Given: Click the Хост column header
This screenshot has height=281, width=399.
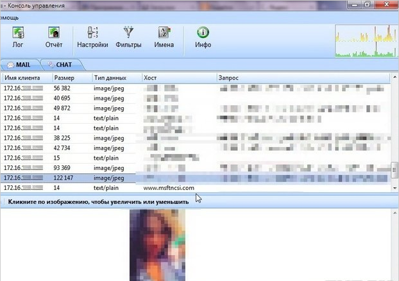Looking at the screenshot, I should (x=178, y=78).
